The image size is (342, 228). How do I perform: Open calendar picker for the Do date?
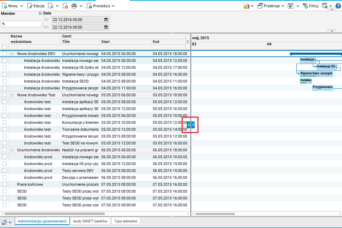(x=106, y=27)
